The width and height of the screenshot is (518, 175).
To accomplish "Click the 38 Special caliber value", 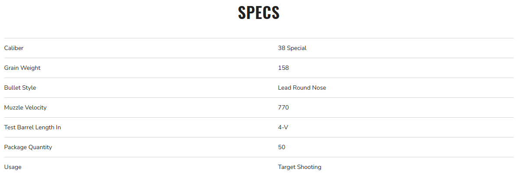I will point(292,48).
